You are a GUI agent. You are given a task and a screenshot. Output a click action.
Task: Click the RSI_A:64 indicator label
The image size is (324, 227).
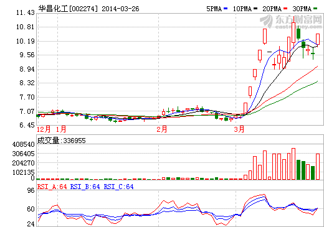coord(52,187)
